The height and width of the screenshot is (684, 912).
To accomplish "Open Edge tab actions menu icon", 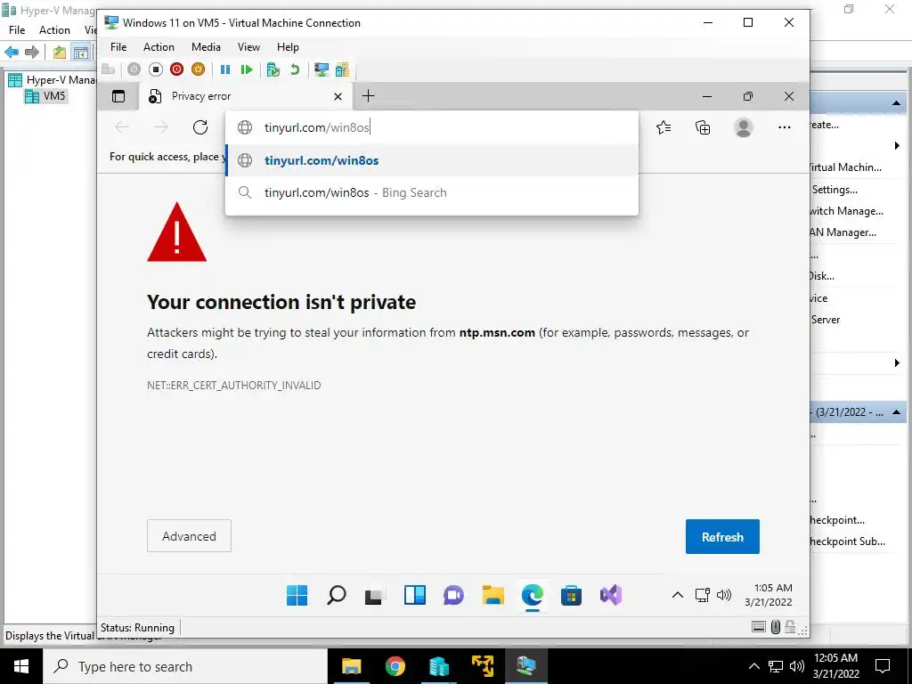I will point(118,96).
